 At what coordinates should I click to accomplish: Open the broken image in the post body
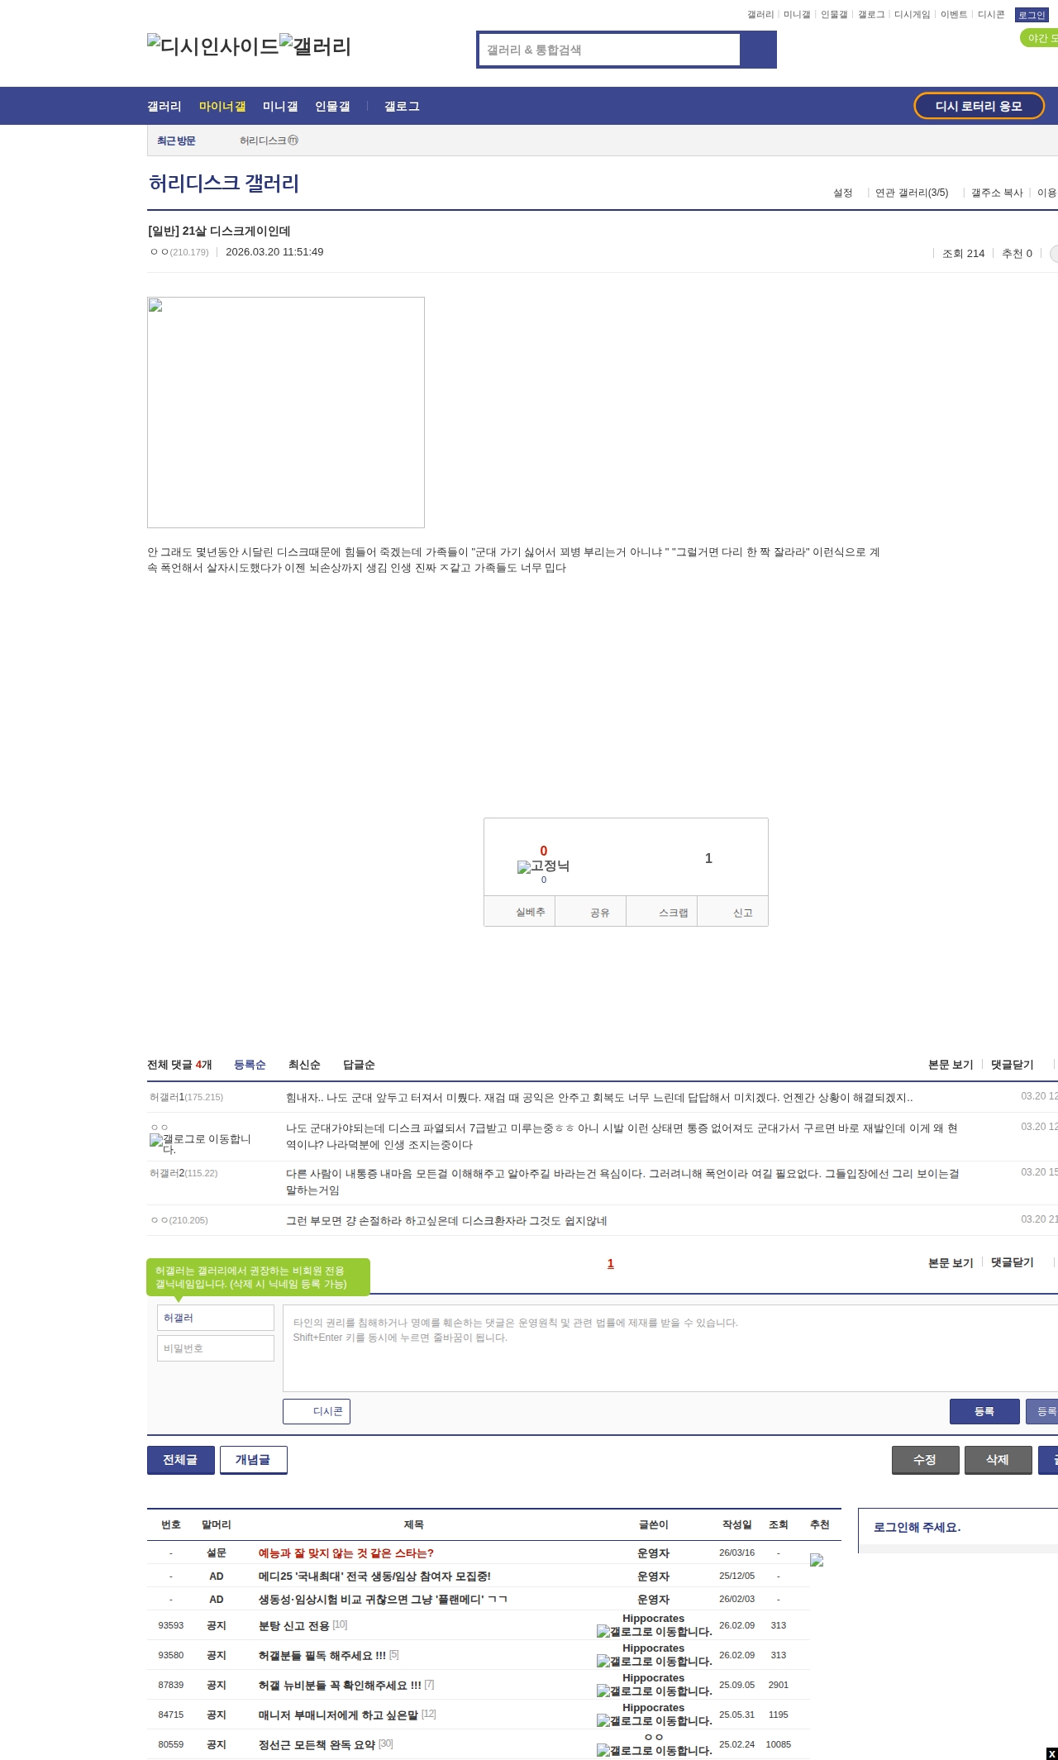coord(286,413)
